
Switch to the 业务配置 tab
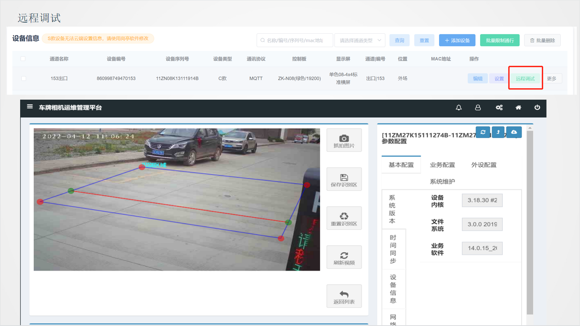pos(442,165)
